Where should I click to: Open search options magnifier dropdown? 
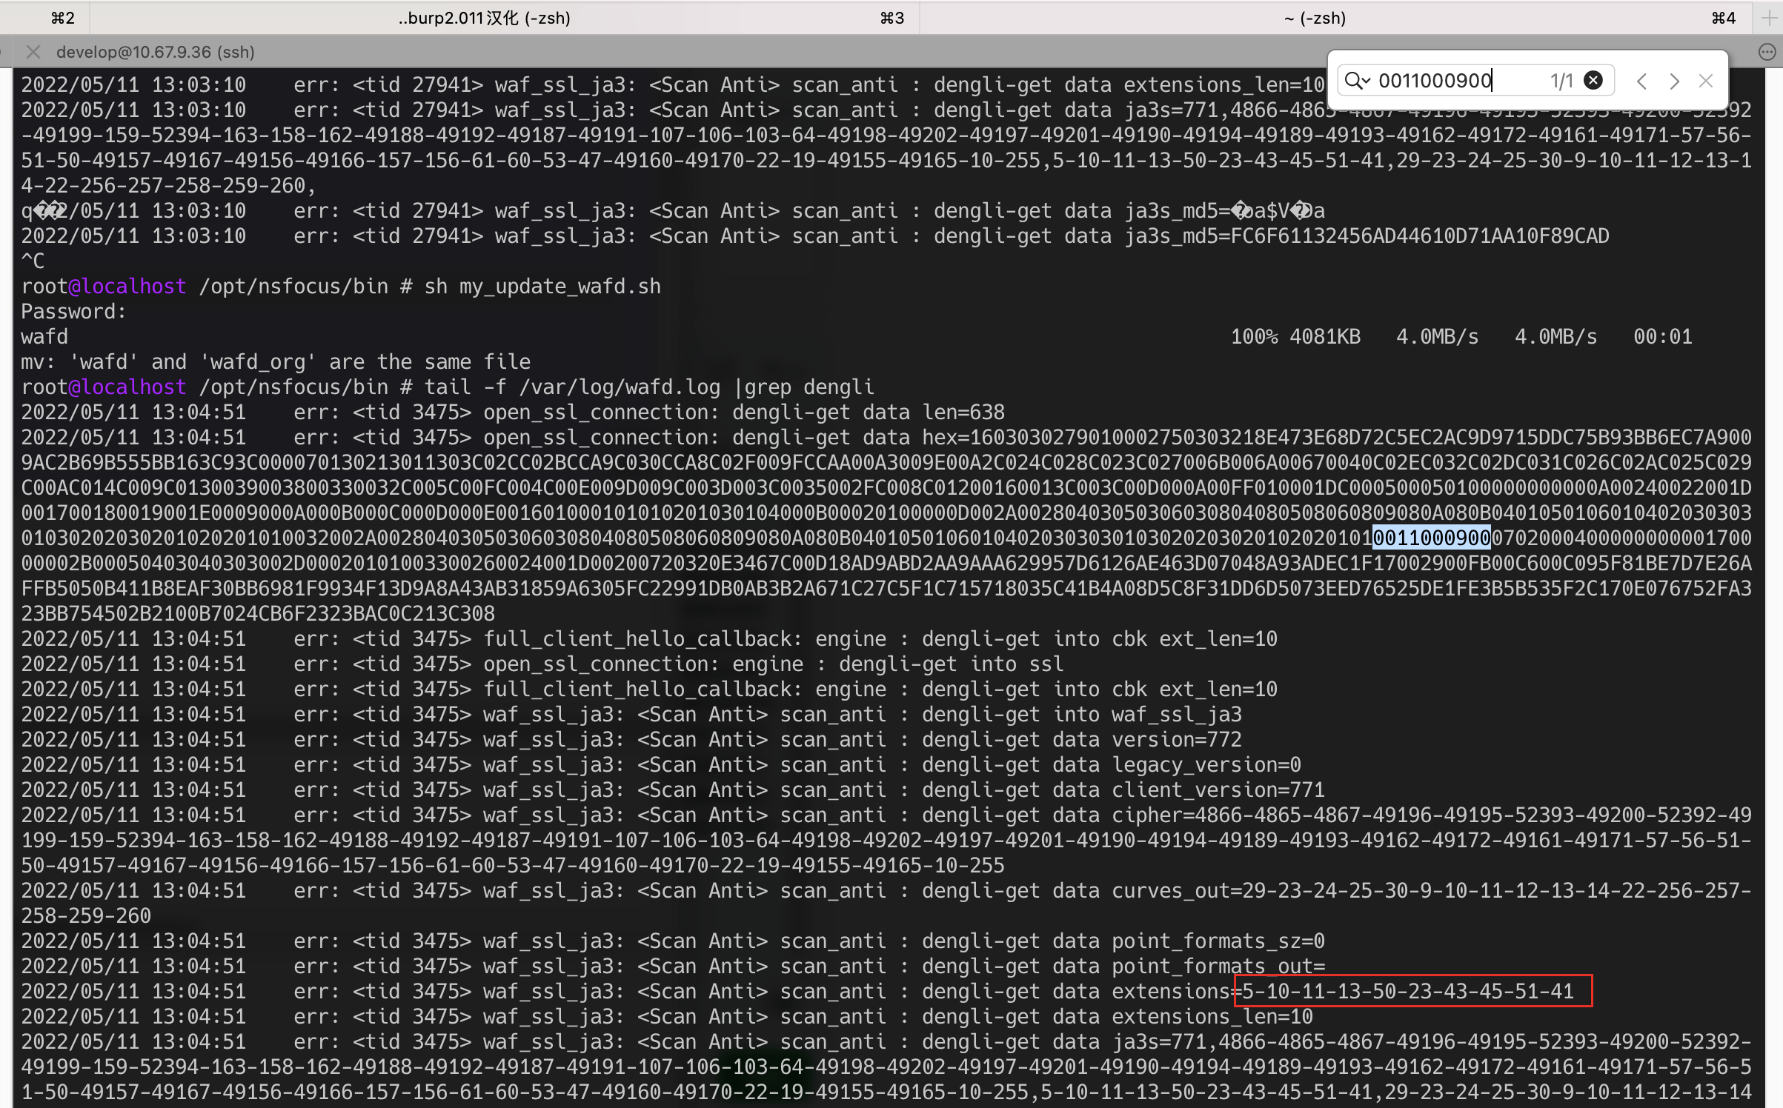[x=1357, y=80]
